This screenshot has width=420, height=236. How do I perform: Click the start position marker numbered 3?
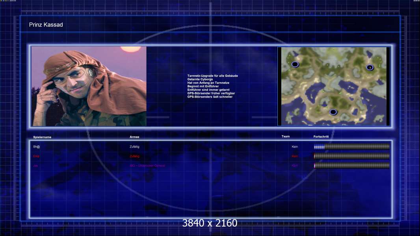pos(370,68)
